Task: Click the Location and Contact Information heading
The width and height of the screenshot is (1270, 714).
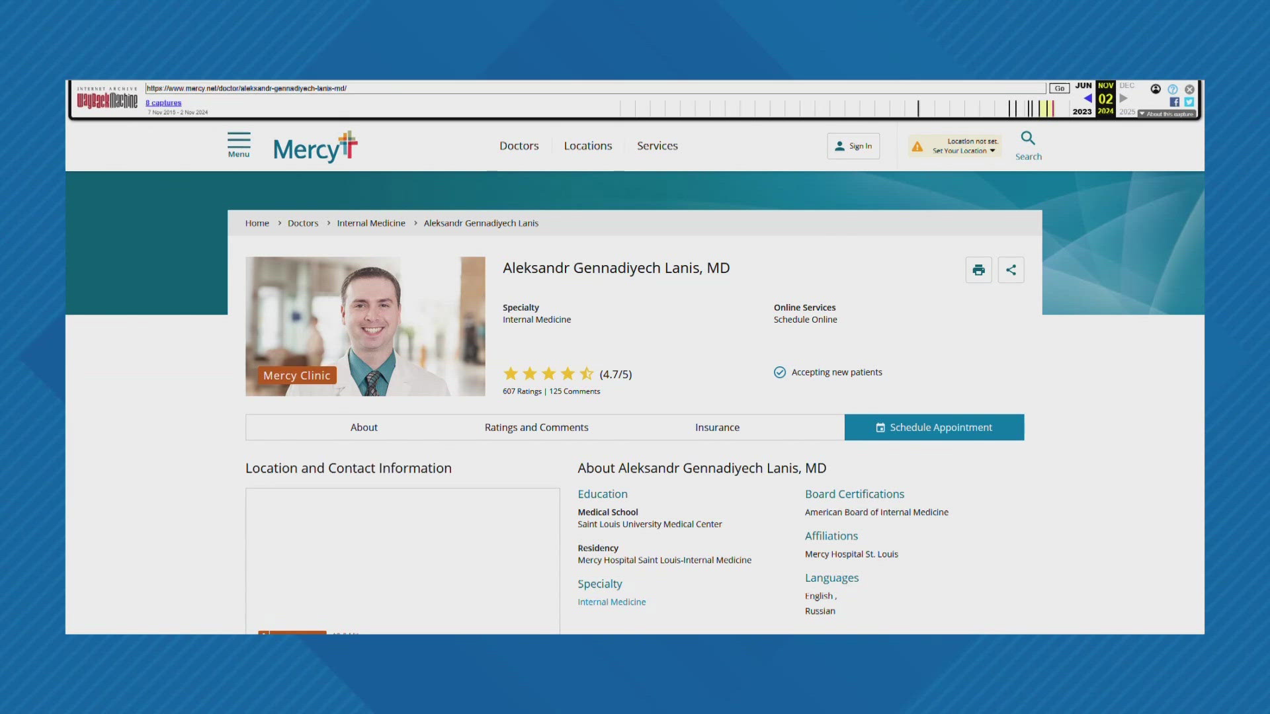Action: [x=349, y=468]
